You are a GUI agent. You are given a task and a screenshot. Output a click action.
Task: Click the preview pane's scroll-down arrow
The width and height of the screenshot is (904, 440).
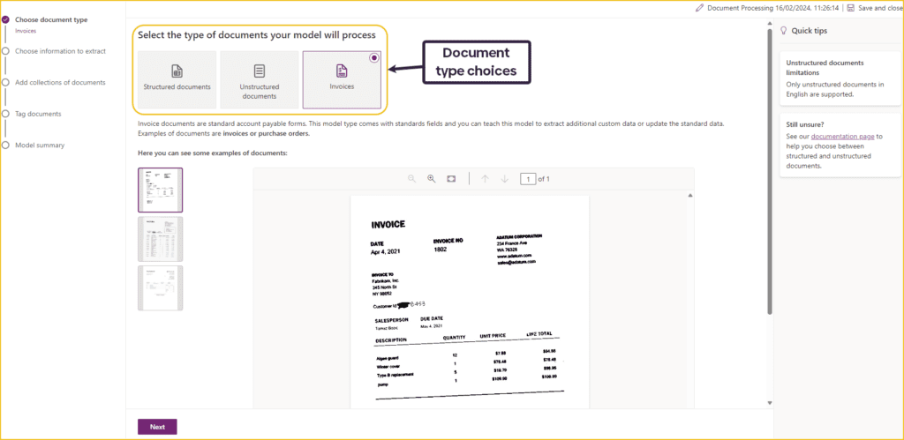pos(690,403)
